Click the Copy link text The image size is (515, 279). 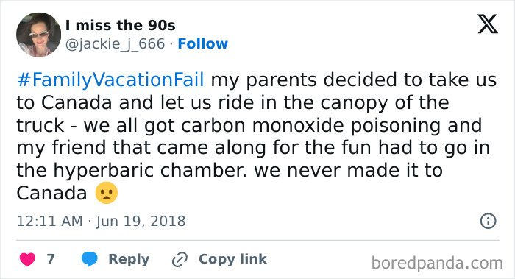(232, 259)
